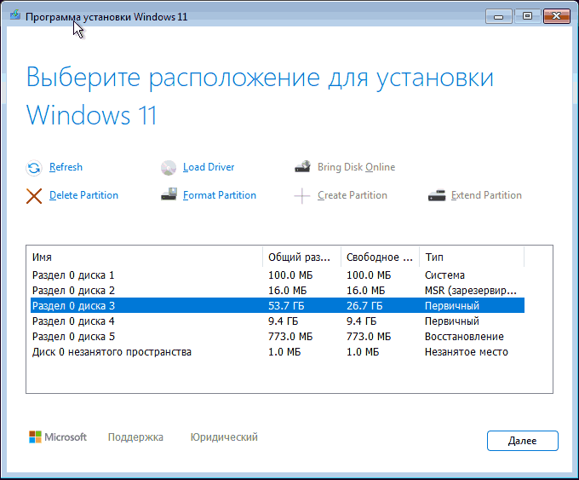The image size is (579, 480).
Task: Click the Delete Partition link
Action: pyautogui.click(x=83, y=195)
